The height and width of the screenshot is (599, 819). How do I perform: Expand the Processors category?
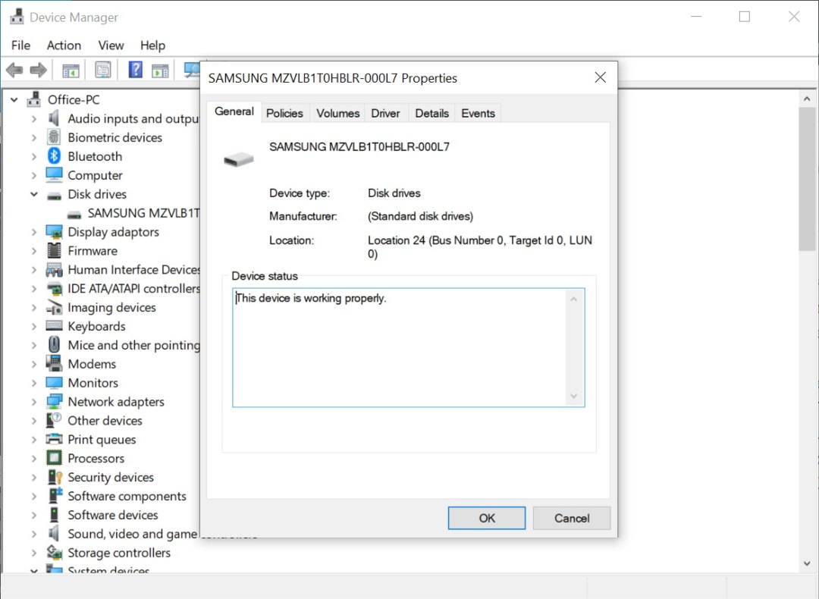34,459
